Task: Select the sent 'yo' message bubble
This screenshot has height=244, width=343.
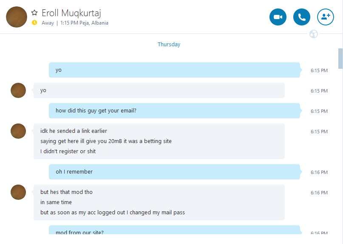Action: 174,70
